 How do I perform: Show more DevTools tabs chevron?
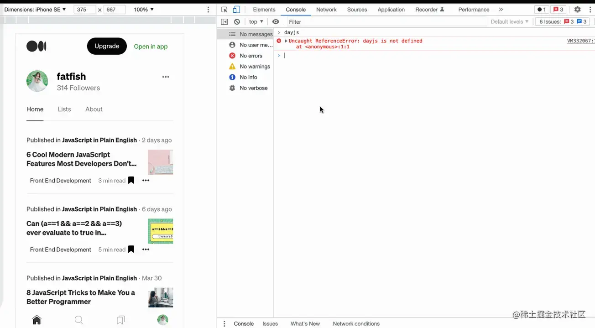coord(501,10)
